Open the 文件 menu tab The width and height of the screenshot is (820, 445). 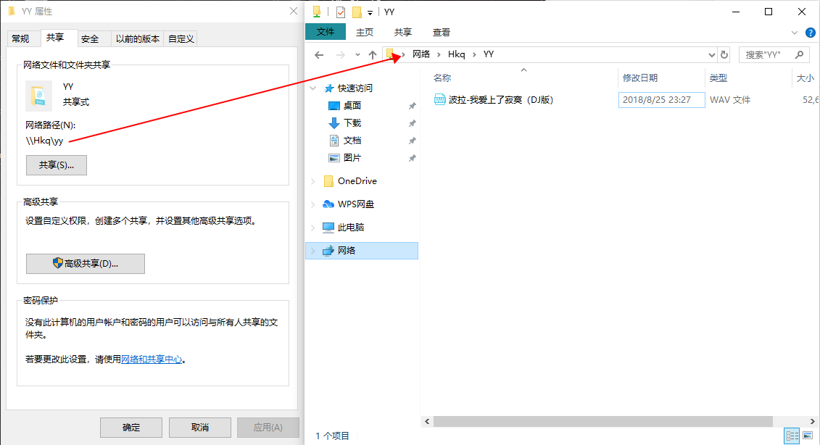click(326, 32)
